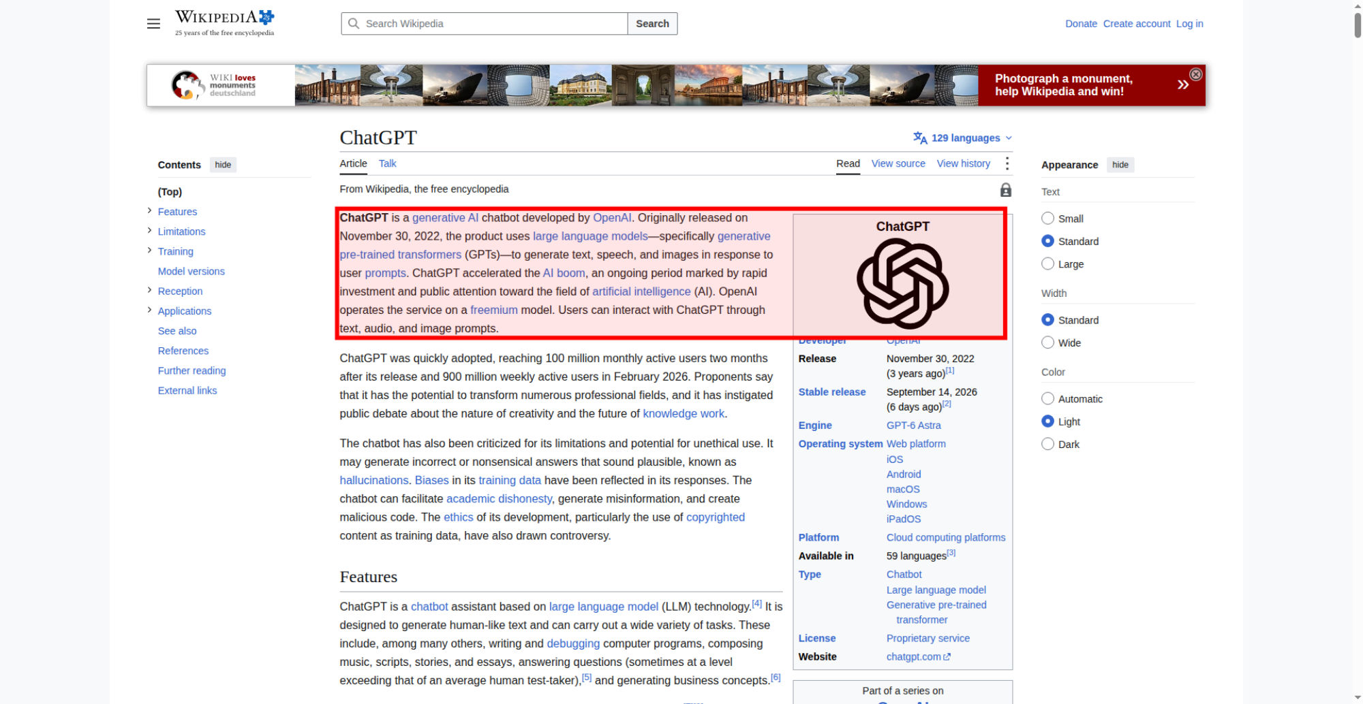
Task: Switch to the Talk tab
Action: pyautogui.click(x=387, y=163)
